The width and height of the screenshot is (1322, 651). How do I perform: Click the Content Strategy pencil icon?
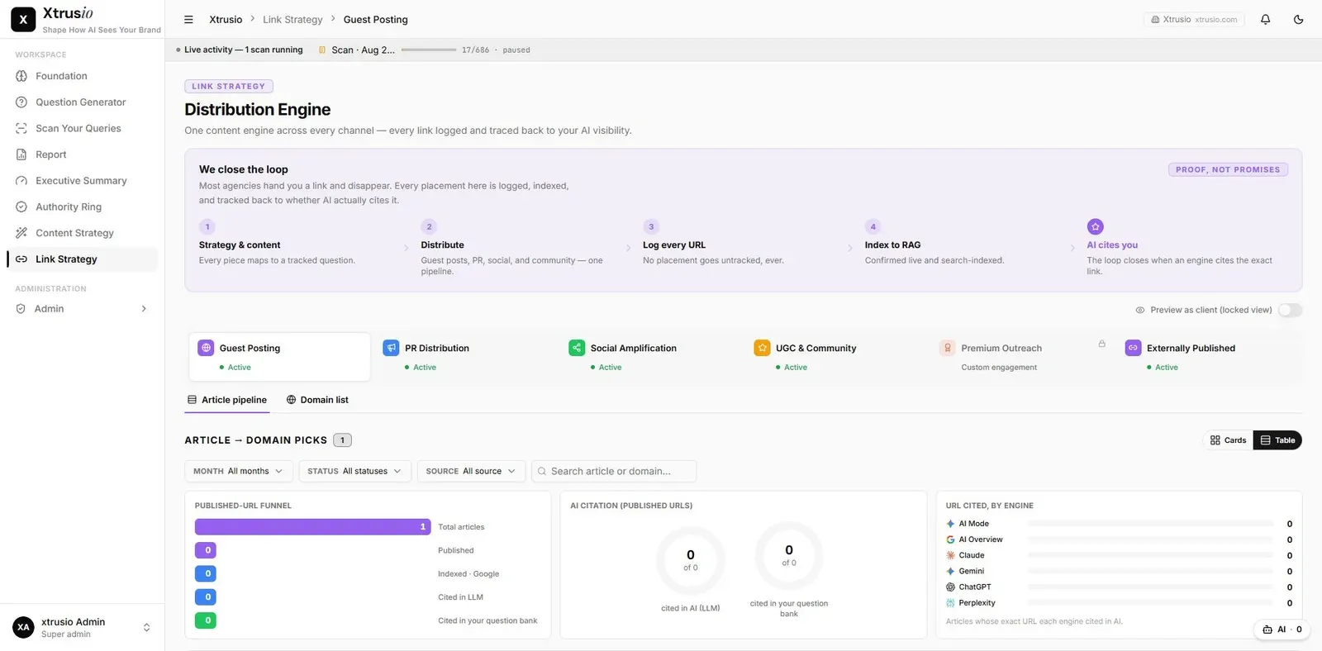pos(21,233)
